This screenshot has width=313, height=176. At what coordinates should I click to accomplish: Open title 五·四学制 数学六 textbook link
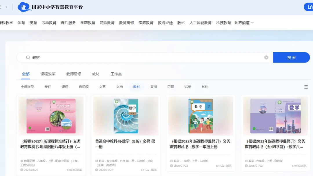tap(275, 144)
